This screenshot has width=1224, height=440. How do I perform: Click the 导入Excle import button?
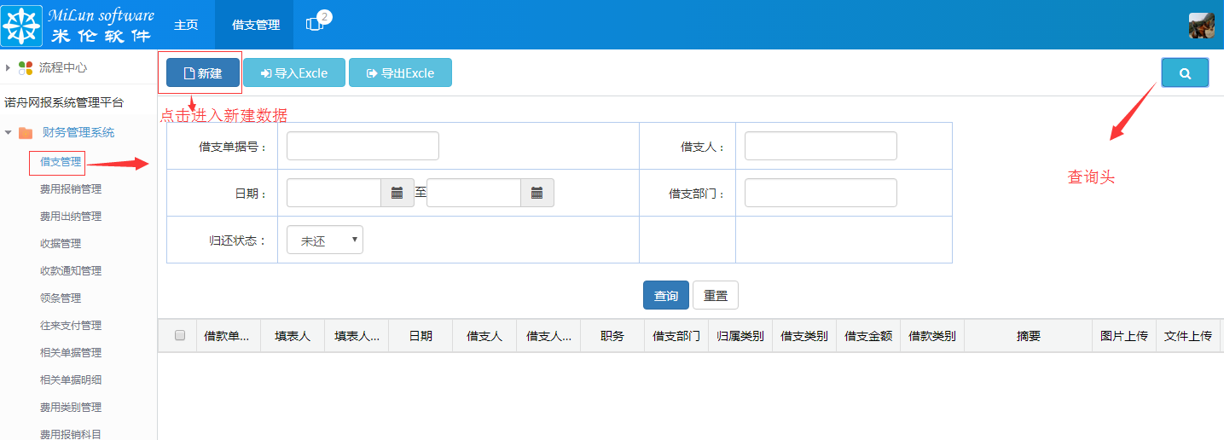pos(294,73)
